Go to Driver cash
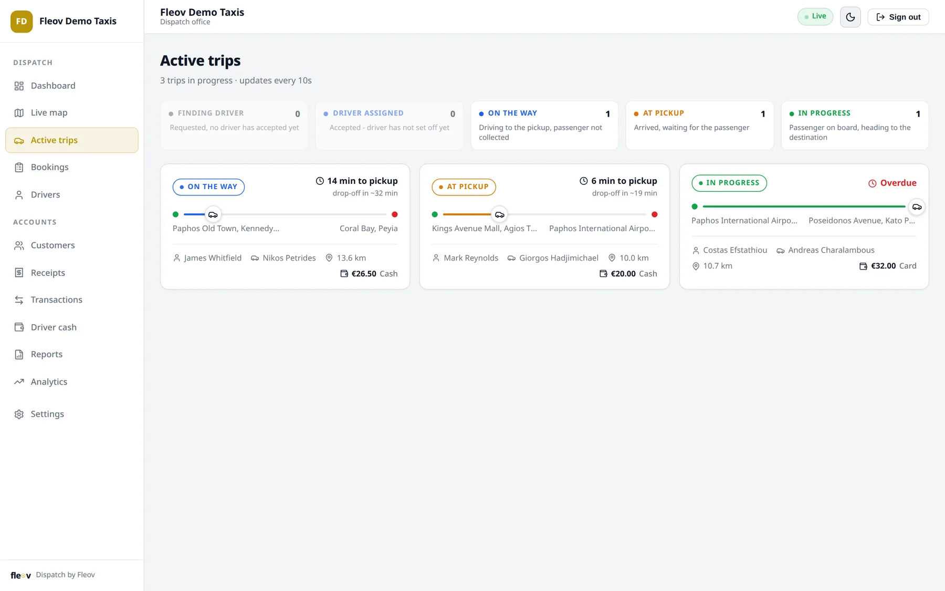Image resolution: width=945 pixels, height=591 pixels. (x=72, y=327)
